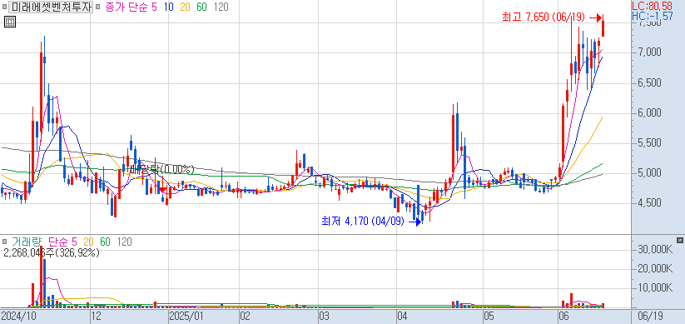Click the 6,000 price axis label
The height and width of the screenshot is (324, 685).
click(x=648, y=113)
